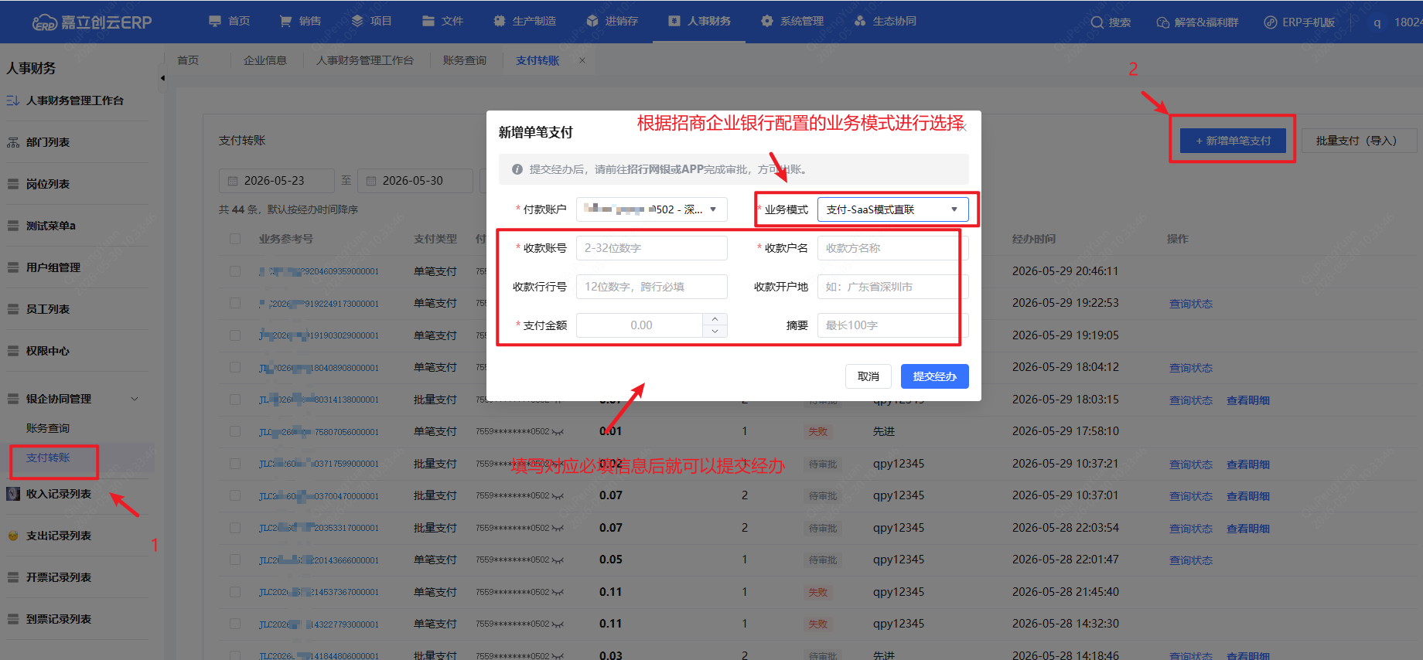
Task: Switch to the 首页 page tab
Action: [188, 60]
